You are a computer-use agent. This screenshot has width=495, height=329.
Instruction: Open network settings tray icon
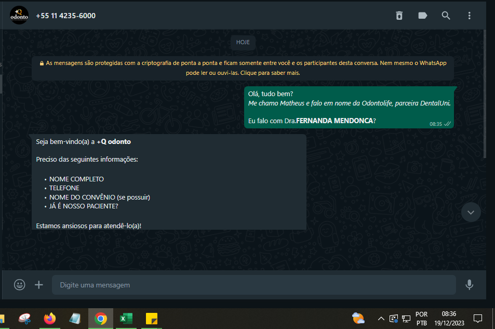coord(406,319)
